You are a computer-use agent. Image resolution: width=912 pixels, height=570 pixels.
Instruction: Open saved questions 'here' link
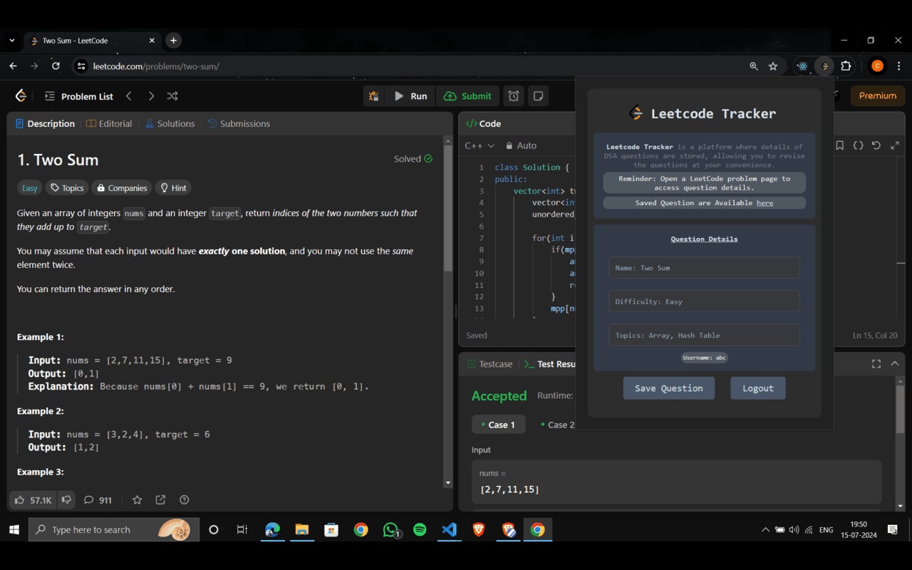point(765,203)
